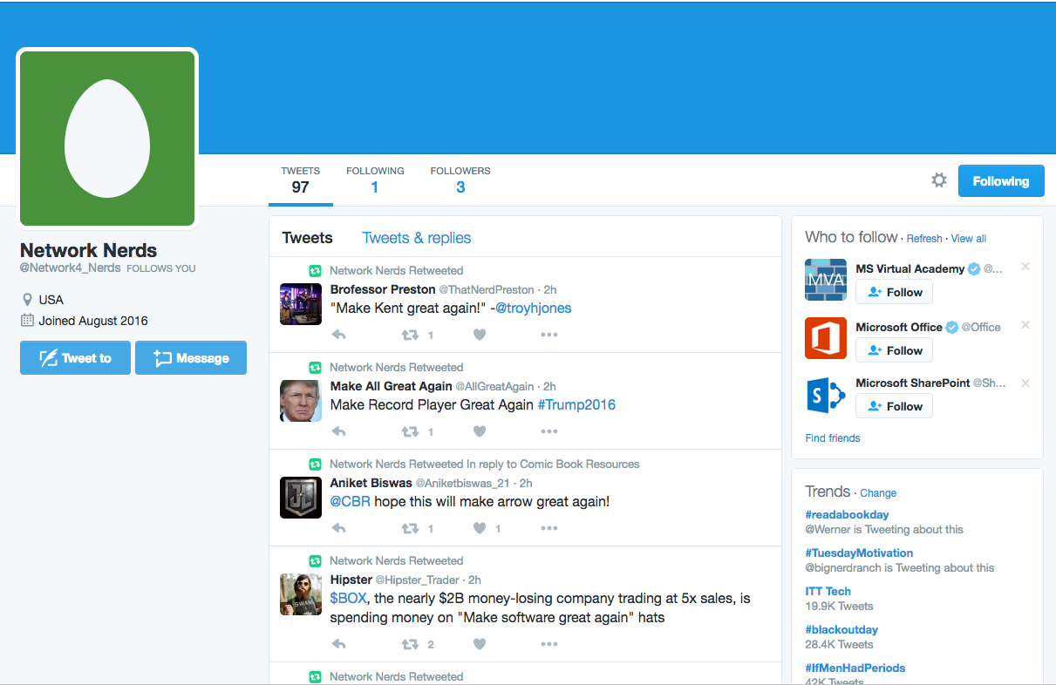
Task: Open Hipster's profile avatar
Action: [x=301, y=594]
